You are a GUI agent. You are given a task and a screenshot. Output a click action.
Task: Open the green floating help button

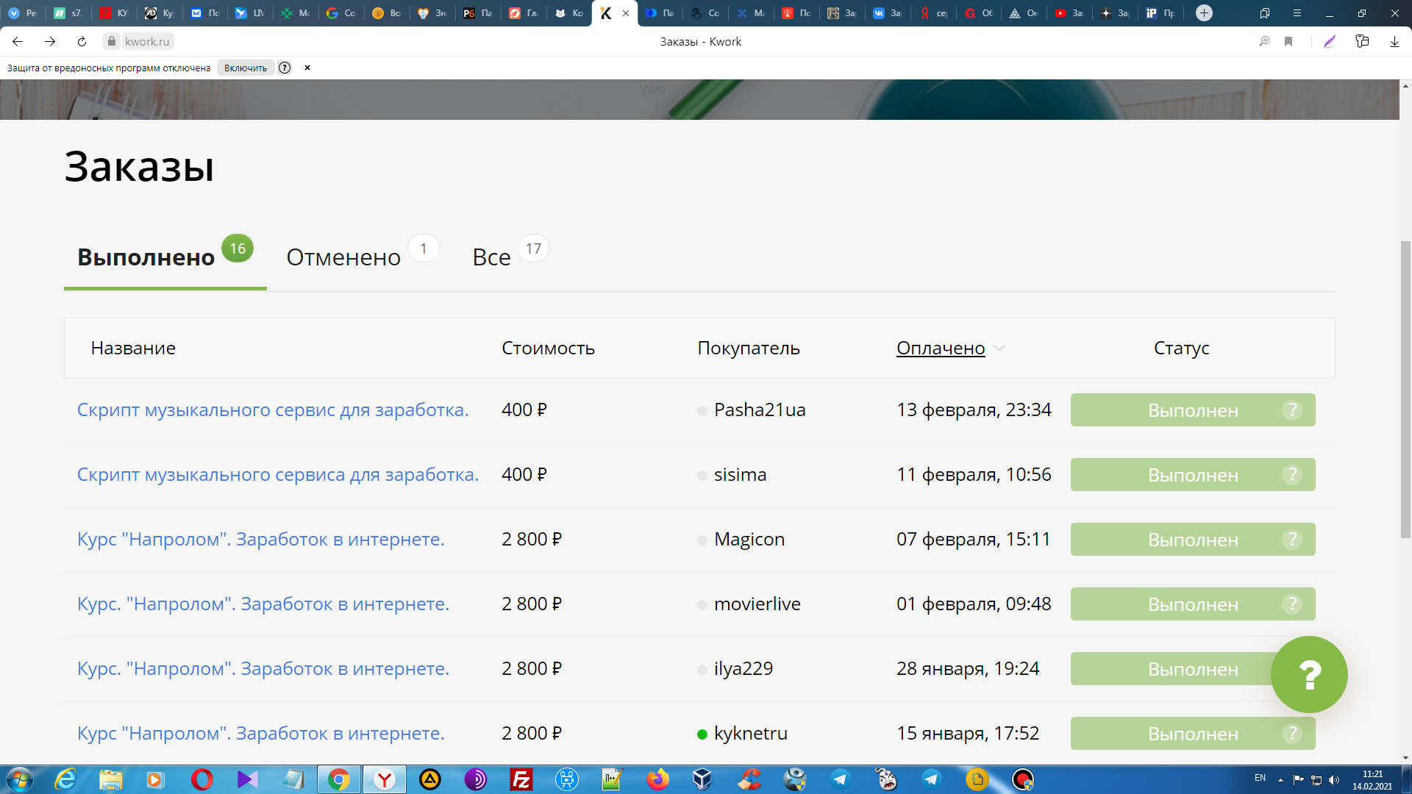click(1309, 675)
